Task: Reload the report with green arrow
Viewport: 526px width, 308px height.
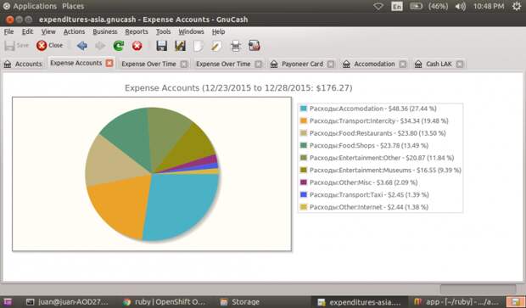Action: click(119, 46)
